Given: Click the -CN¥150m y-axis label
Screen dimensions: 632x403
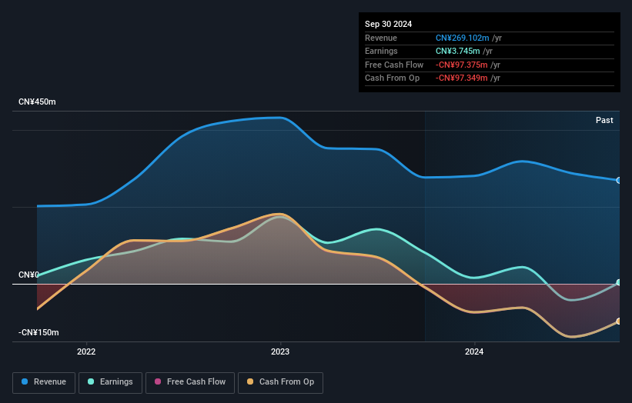Looking at the screenshot, I should (38, 332).
